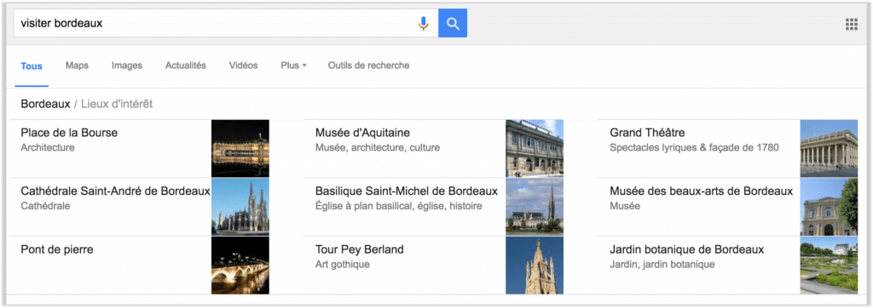Image resolution: width=873 pixels, height=308 pixels.
Task: Click the Lieux d'intérêt breadcrumb
Action: tap(117, 104)
